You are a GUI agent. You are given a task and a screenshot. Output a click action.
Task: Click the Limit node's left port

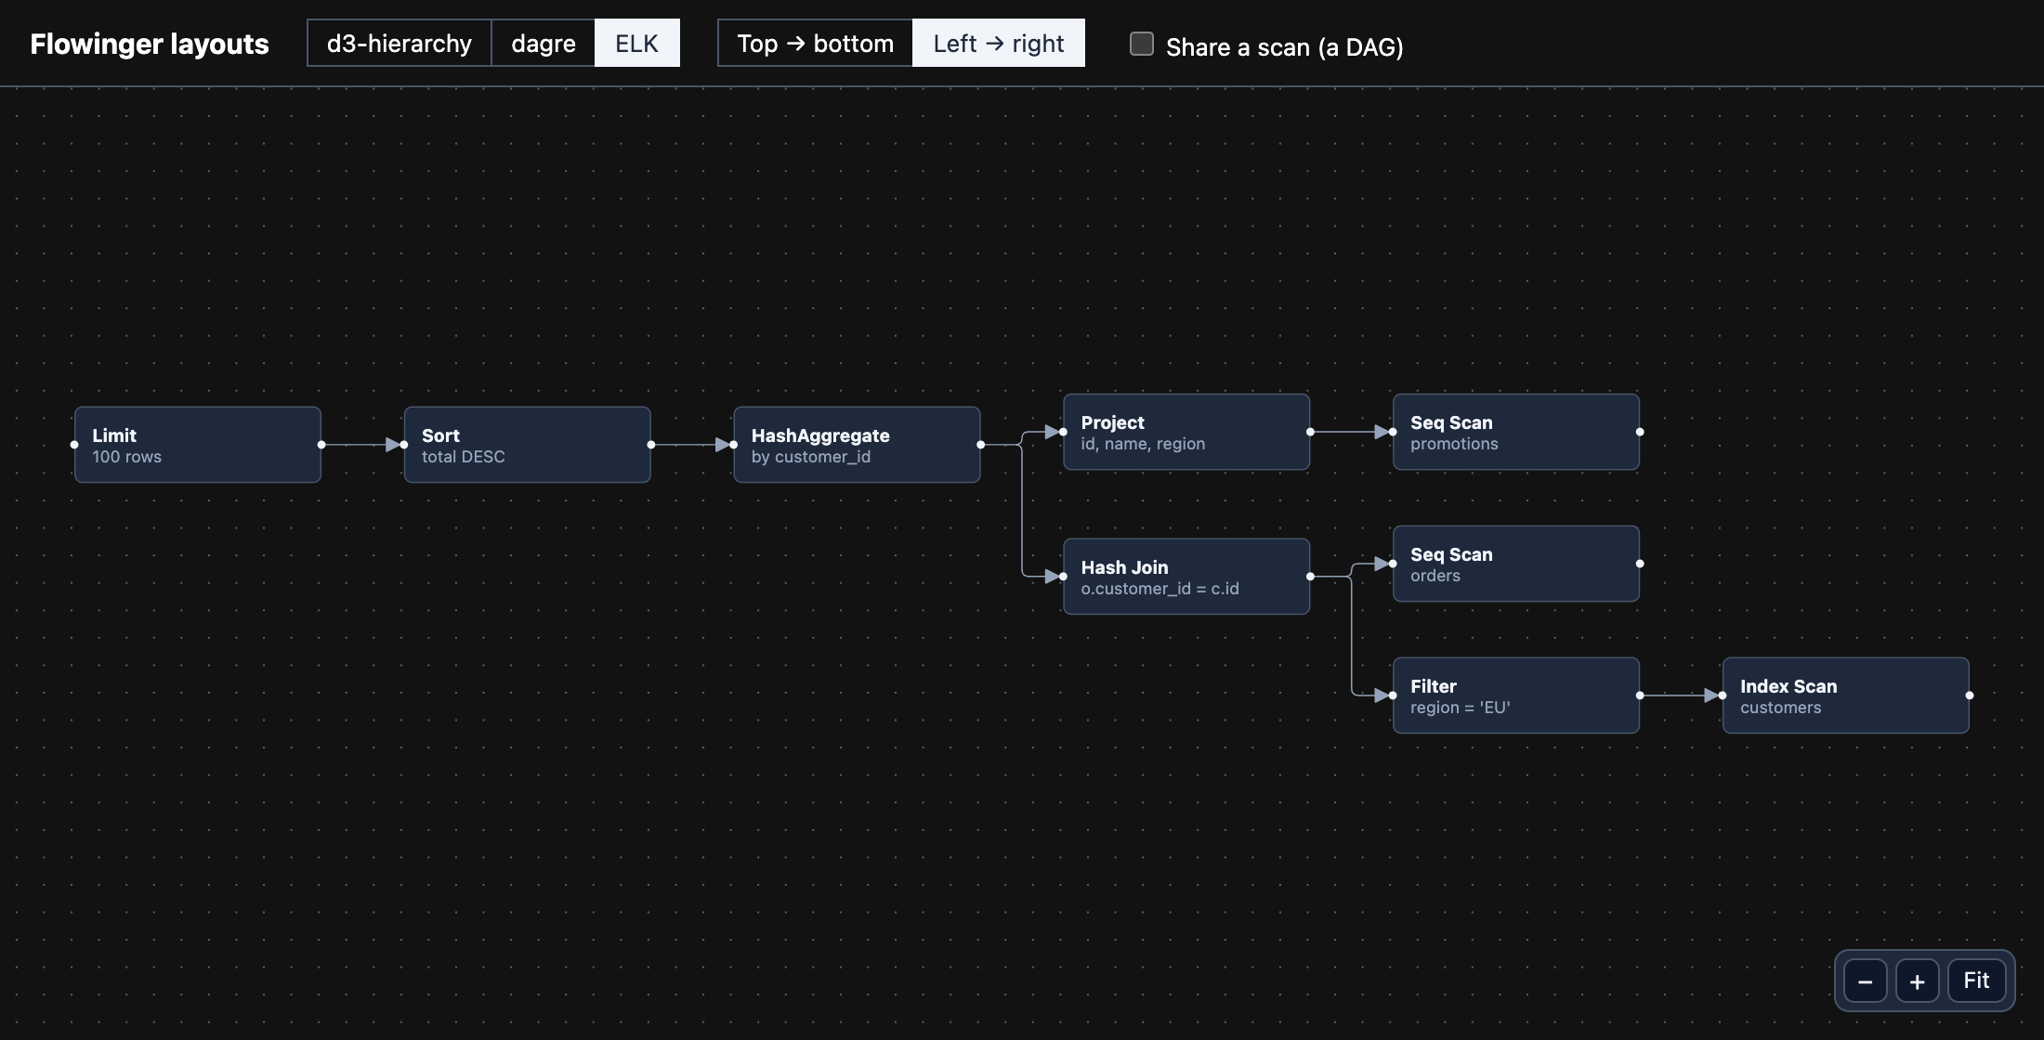click(x=74, y=445)
